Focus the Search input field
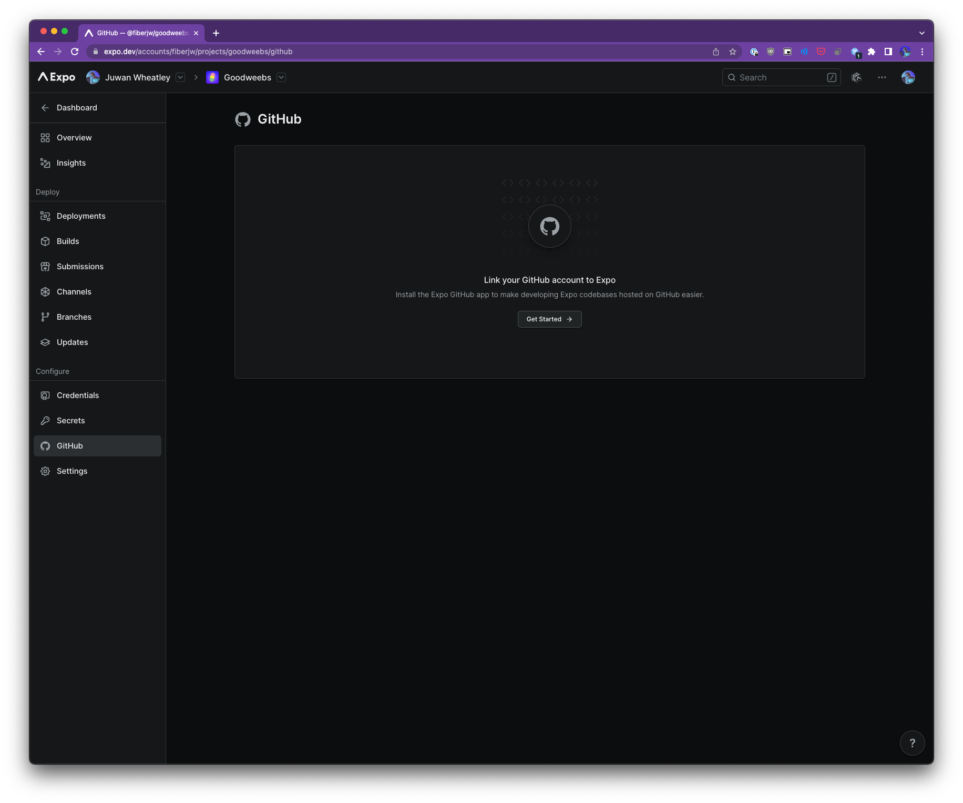The height and width of the screenshot is (803, 963). [781, 77]
